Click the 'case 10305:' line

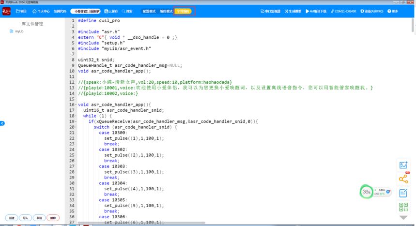pos(113,200)
